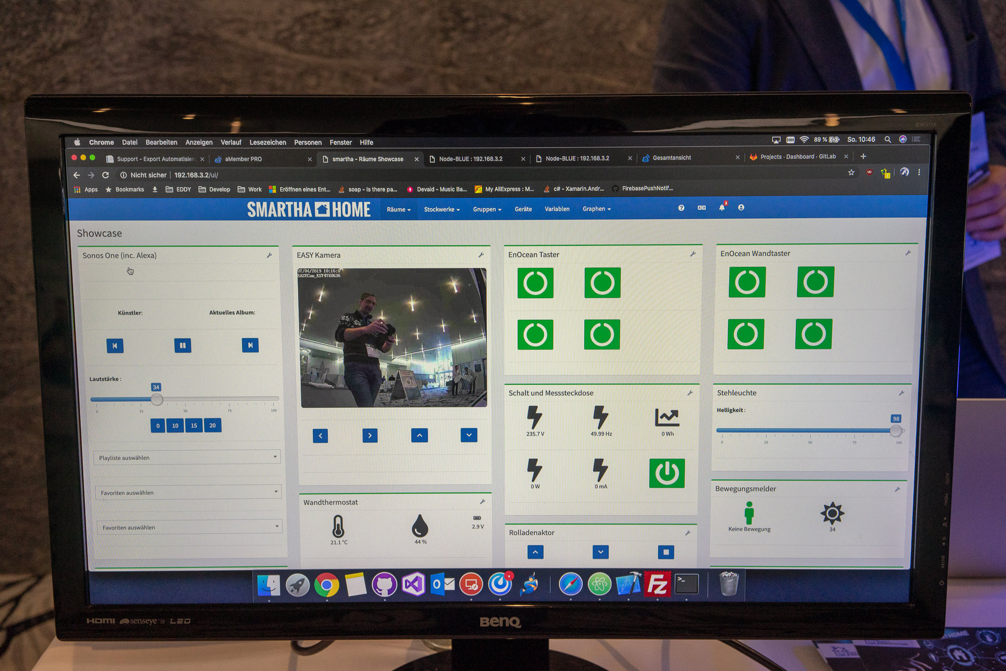Move Rolladenaktor shutter up
Viewport: 1006px width, 671px height.
point(535,552)
